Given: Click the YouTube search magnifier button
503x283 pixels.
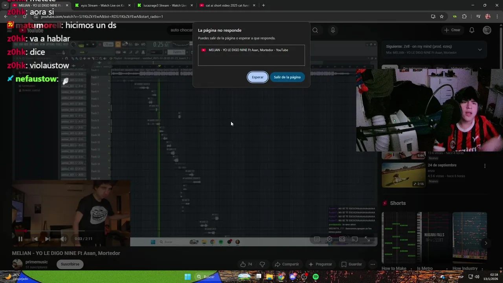Looking at the screenshot, I should 315,30.
